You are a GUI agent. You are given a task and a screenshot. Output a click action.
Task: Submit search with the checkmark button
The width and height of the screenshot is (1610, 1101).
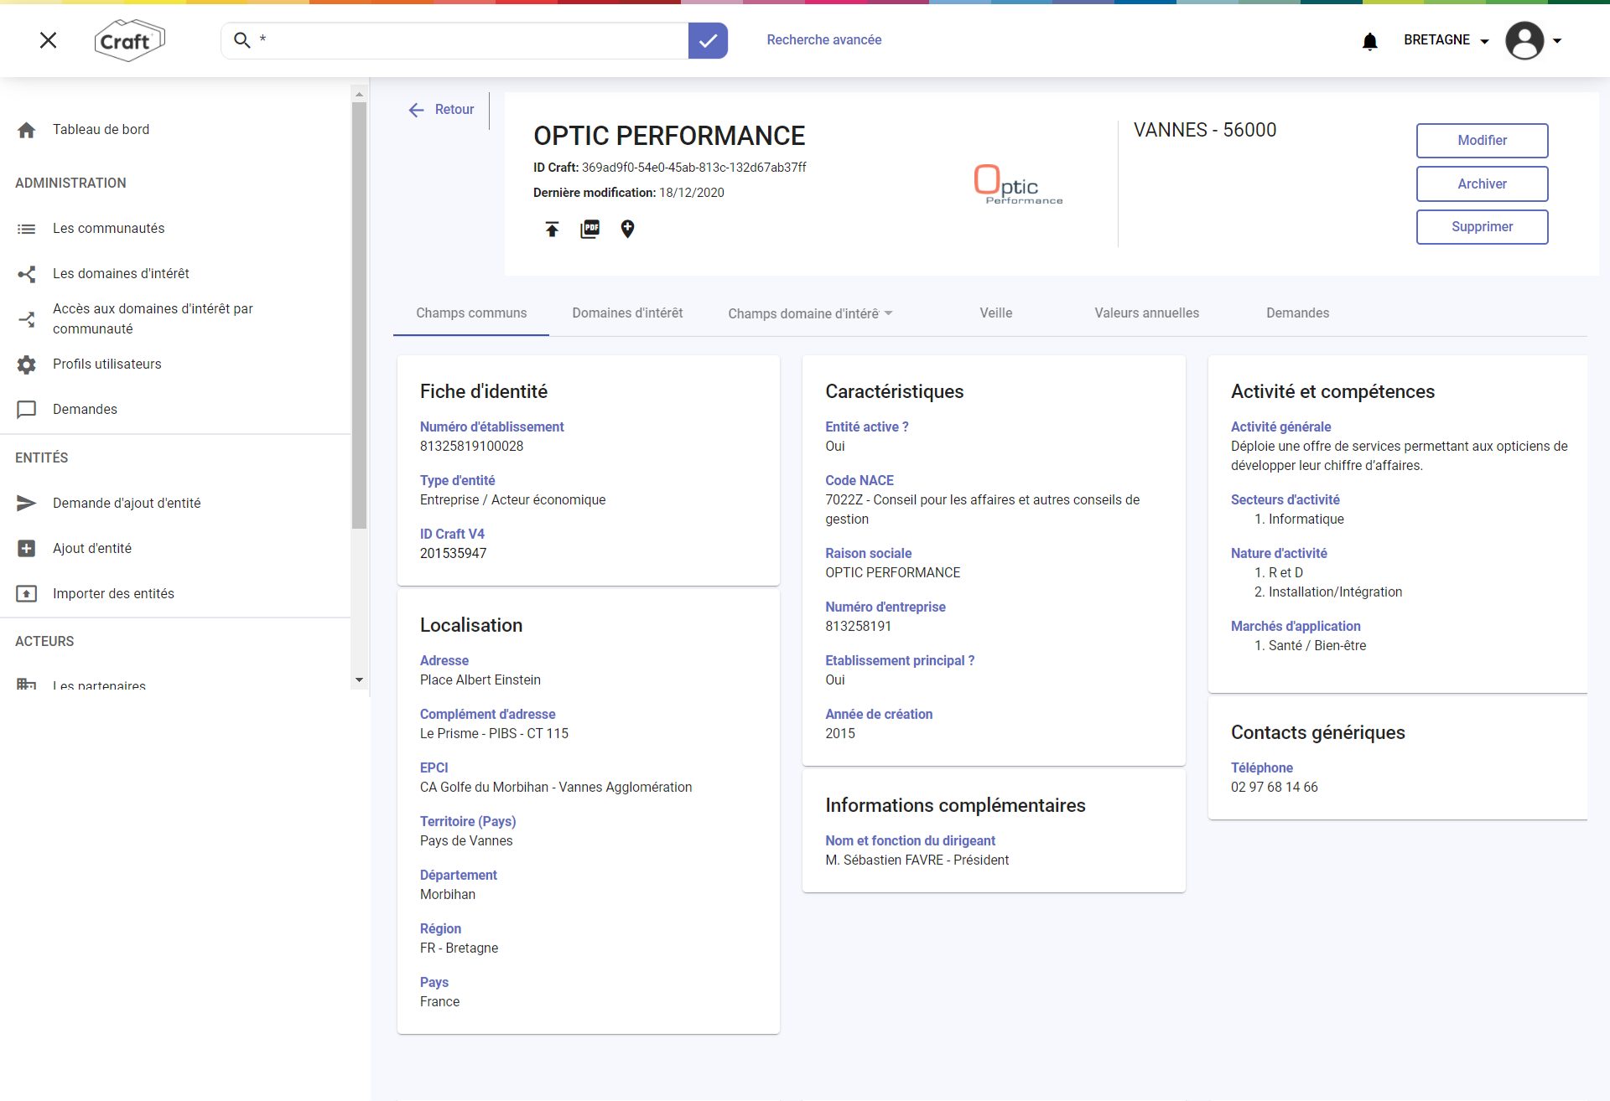(x=708, y=40)
